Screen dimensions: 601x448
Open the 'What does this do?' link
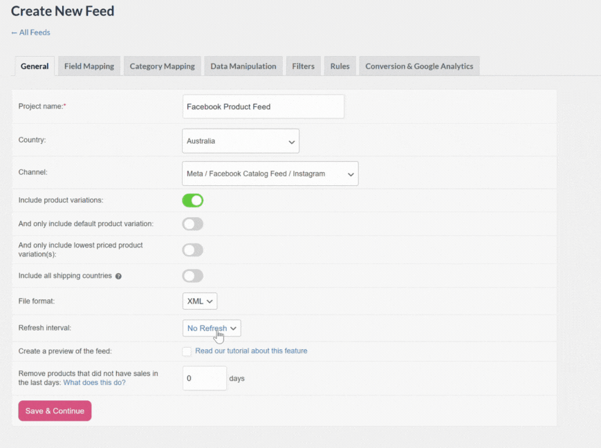pyautogui.click(x=94, y=382)
